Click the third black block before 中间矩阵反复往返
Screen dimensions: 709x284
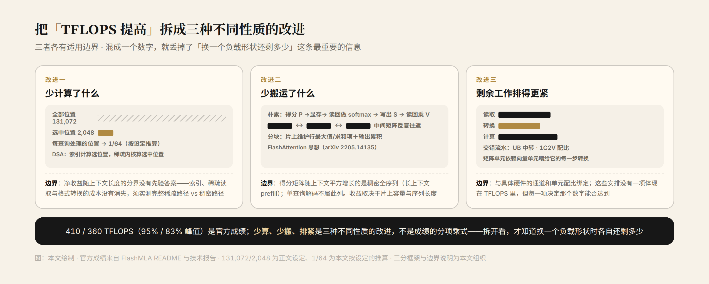[358, 126]
